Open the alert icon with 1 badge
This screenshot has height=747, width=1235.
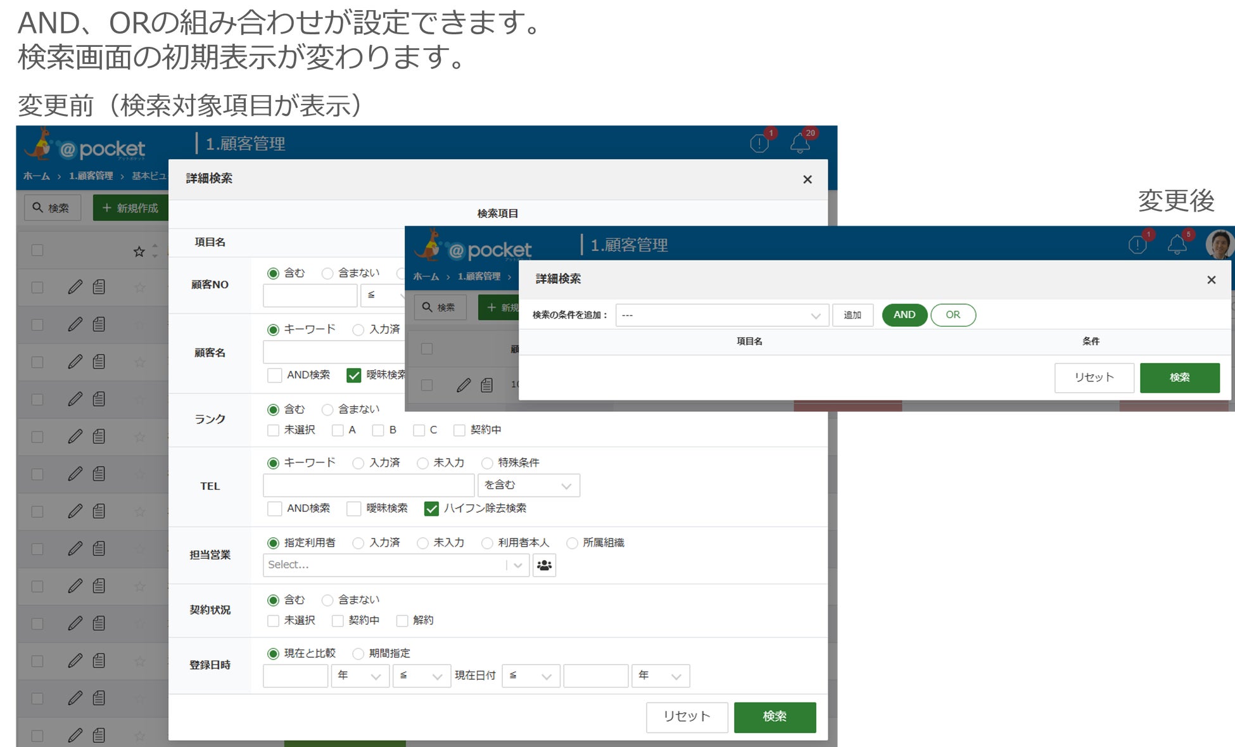click(x=759, y=143)
